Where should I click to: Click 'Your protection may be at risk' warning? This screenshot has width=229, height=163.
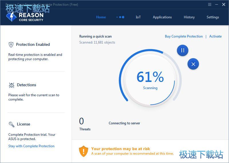121,149
